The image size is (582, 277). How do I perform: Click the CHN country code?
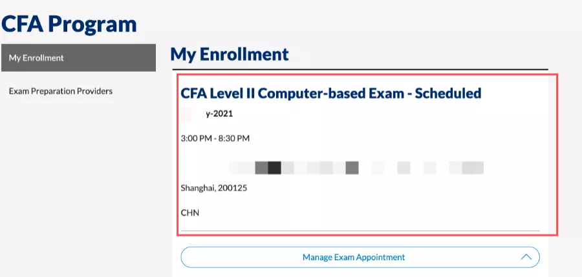[x=190, y=212]
